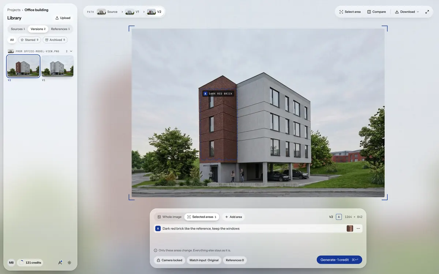
Task: Jump to Source in the path bar
Action: click(107, 12)
